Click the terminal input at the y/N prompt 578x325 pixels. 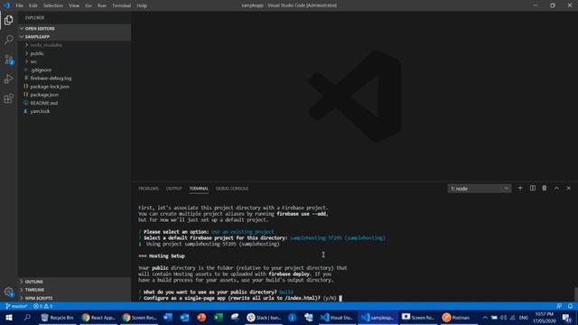[340, 298]
